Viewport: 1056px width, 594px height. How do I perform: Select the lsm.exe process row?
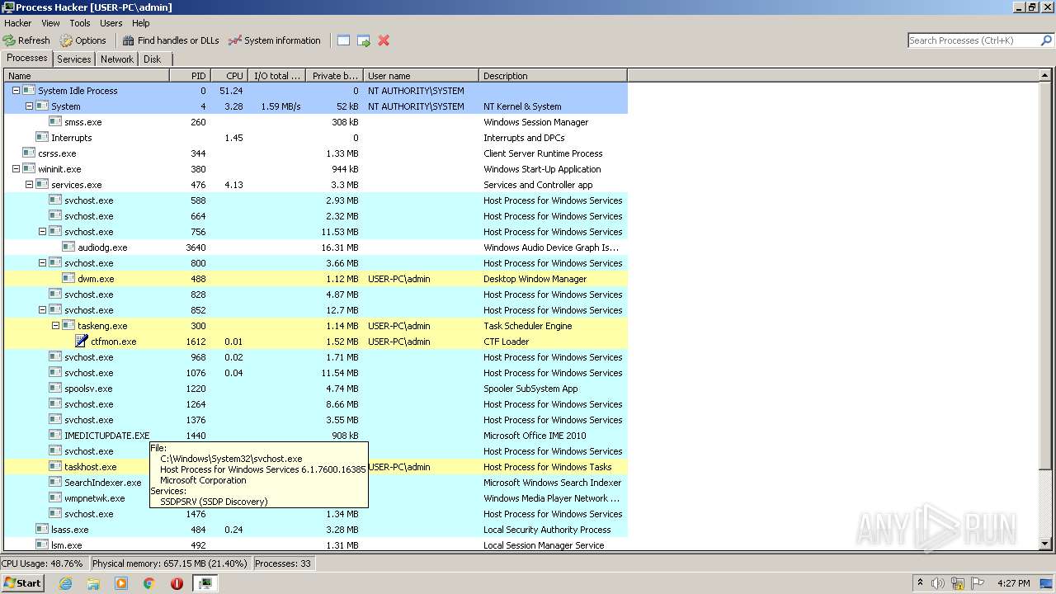click(316, 545)
